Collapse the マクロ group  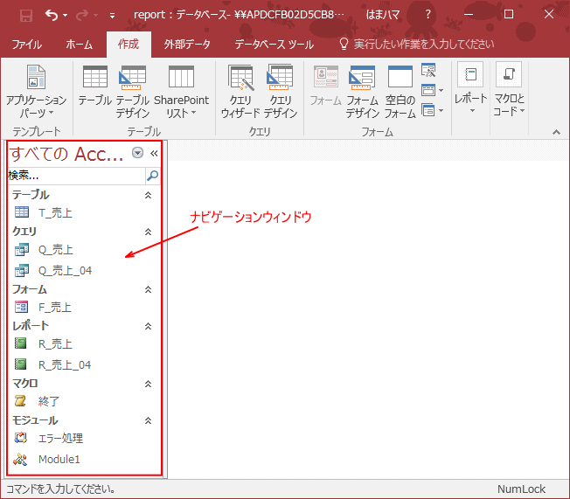pyautogui.click(x=148, y=384)
